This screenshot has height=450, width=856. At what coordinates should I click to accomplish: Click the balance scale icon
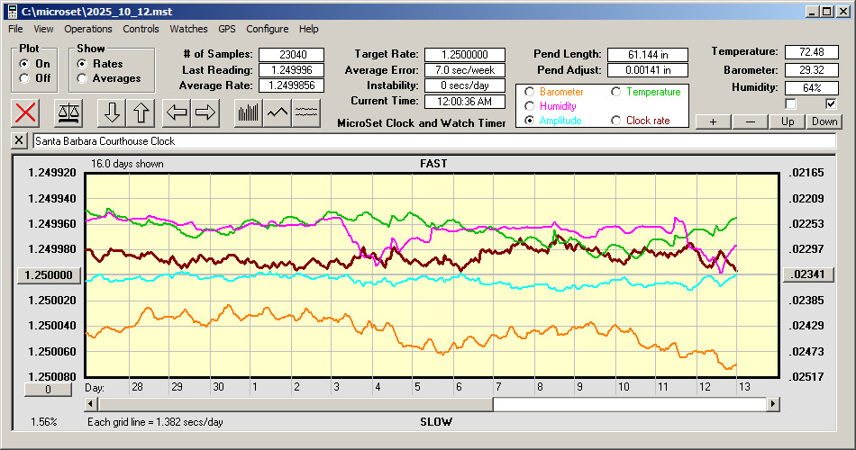click(68, 112)
